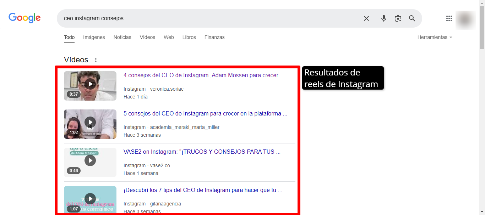485x215 pixels.
Task: Play the 0:37 Adam Mosseri video
Action: click(90, 86)
